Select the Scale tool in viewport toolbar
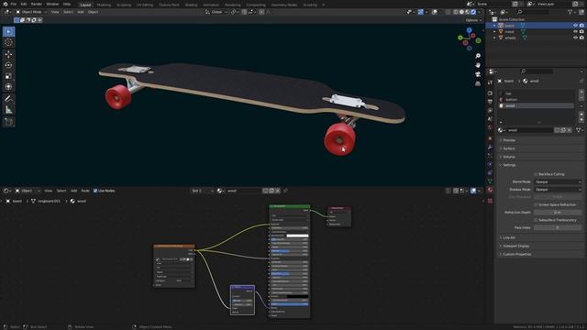 click(x=8, y=76)
